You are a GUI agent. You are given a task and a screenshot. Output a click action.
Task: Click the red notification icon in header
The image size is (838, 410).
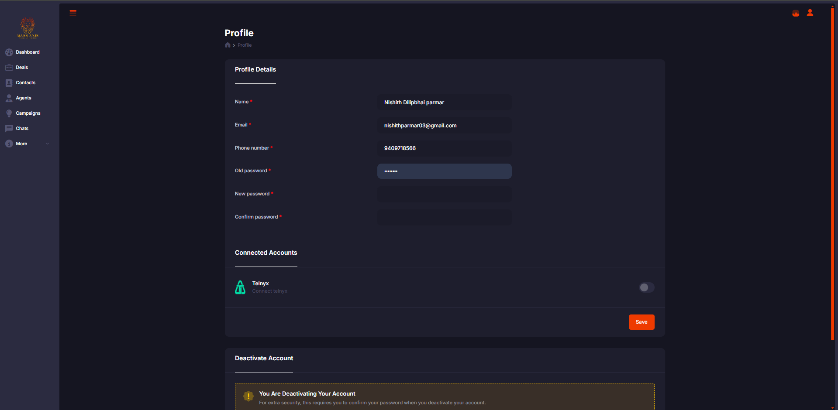796,14
